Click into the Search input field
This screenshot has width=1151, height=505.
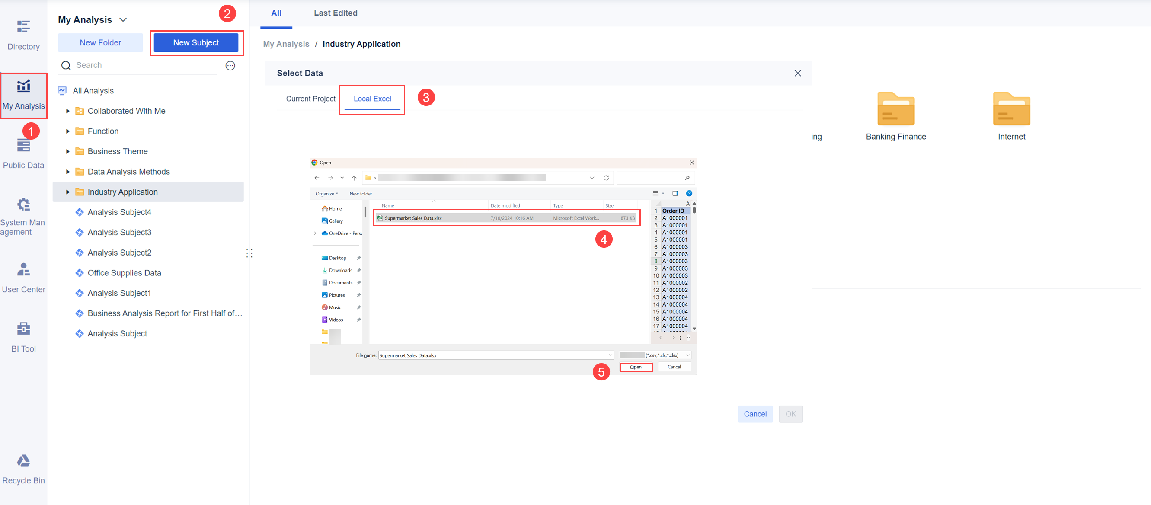pos(143,66)
